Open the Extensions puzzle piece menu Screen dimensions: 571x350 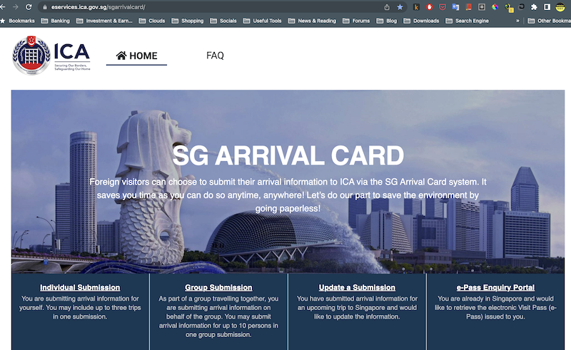coord(534,6)
